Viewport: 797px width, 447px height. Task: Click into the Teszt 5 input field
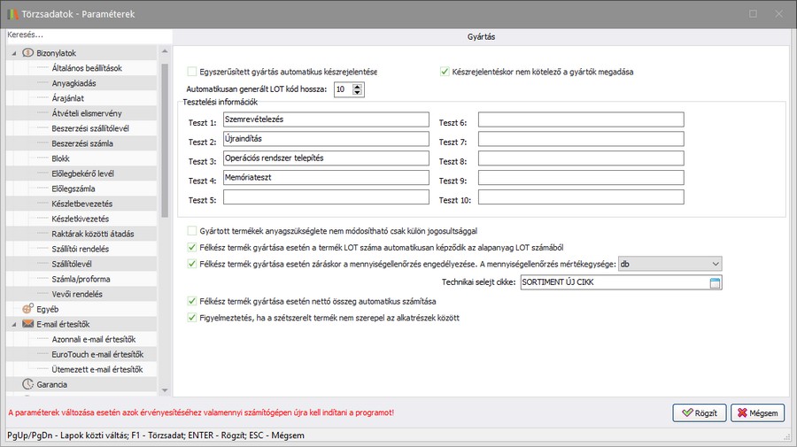point(326,198)
